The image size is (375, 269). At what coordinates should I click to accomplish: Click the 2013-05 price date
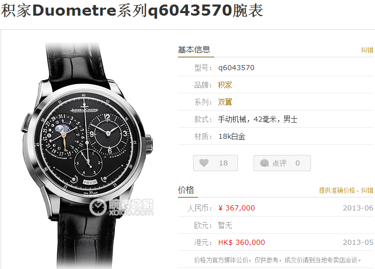[x=358, y=242]
